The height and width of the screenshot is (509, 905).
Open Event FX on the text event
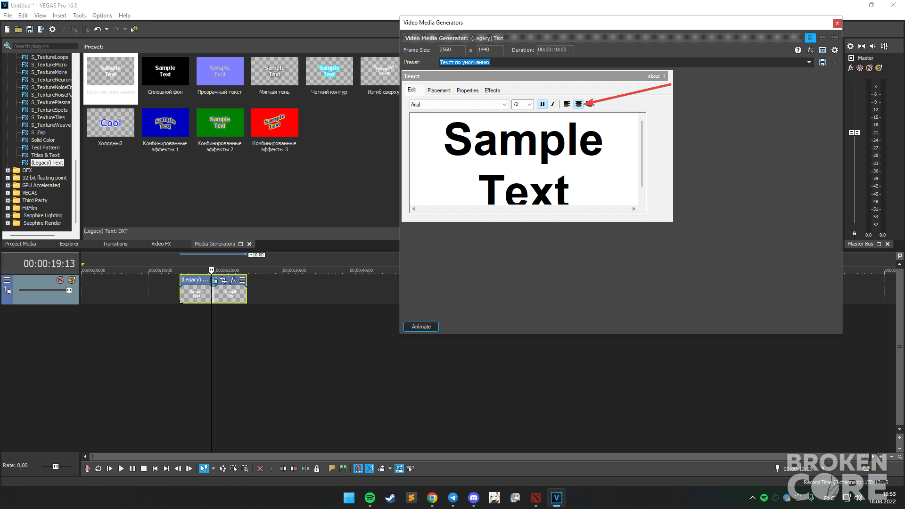point(233,280)
